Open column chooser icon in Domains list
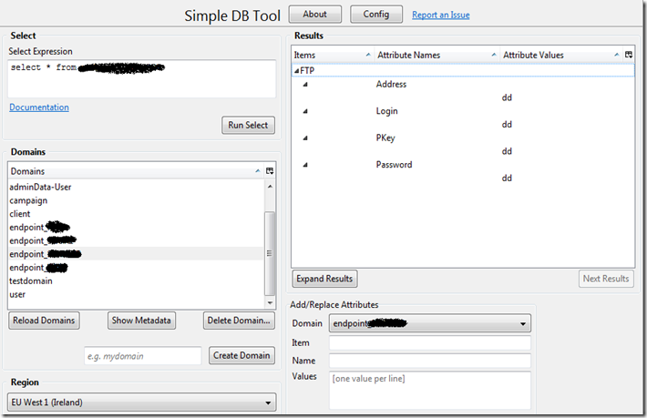647x418 pixels. (x=270, y=171)
